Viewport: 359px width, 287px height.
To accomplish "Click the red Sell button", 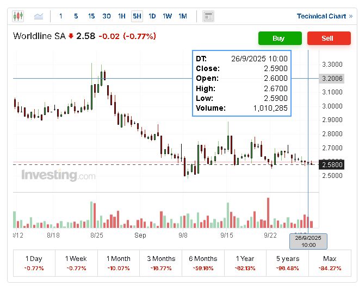I will (329, 38).
